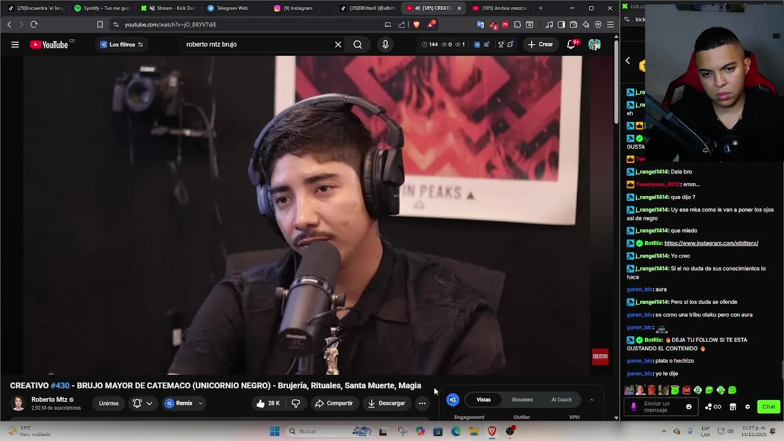The height and width of the screenshot is (441, 784).
Task: Bookmark this page in the address bar
Action: [x=100, y=24]
